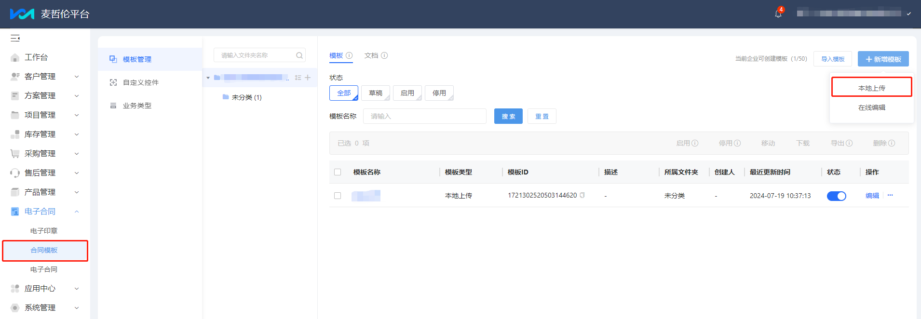The image size is (921, 319).
Task: Add a new folder with plus icon
Action: 308,78
